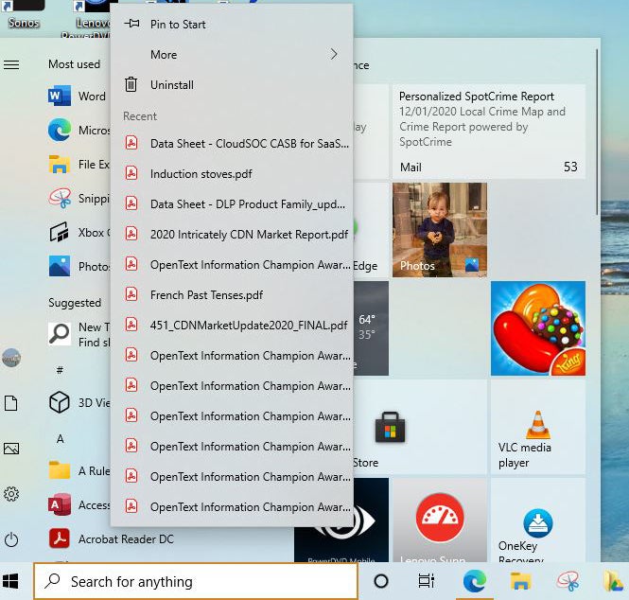629x600 pixels.
Task: Click PDF icon beside 451_CDNMarketUpdate2020_FINAL.pdf
Action: 131,325
